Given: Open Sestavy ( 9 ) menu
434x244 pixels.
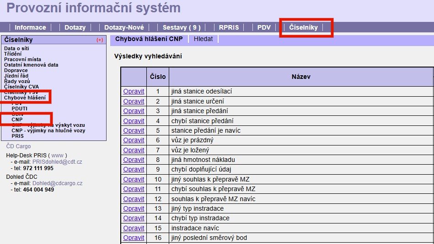Looking at the screenshot, I should 182,27.
